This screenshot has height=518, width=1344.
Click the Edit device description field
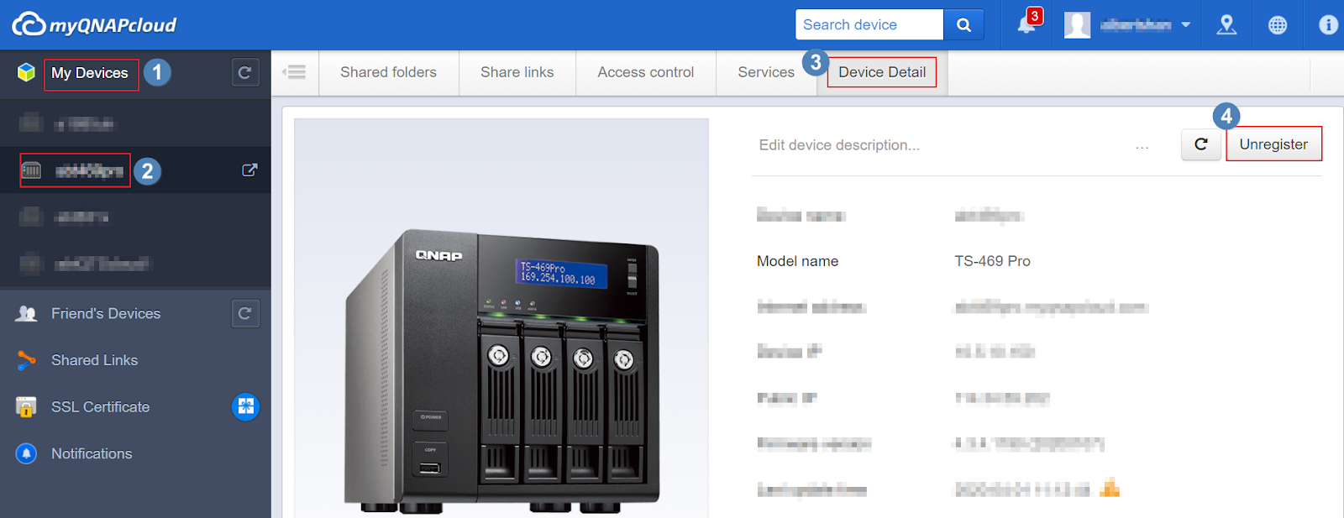pos(941,145)
